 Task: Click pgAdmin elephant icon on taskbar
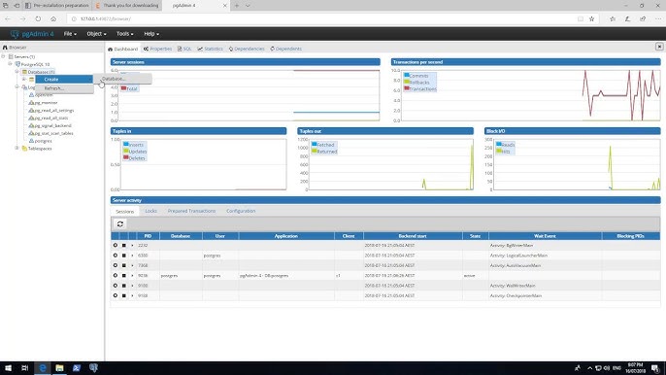[x=93, y=368]
